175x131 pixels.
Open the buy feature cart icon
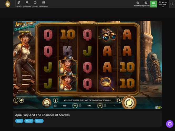[47, 103]
